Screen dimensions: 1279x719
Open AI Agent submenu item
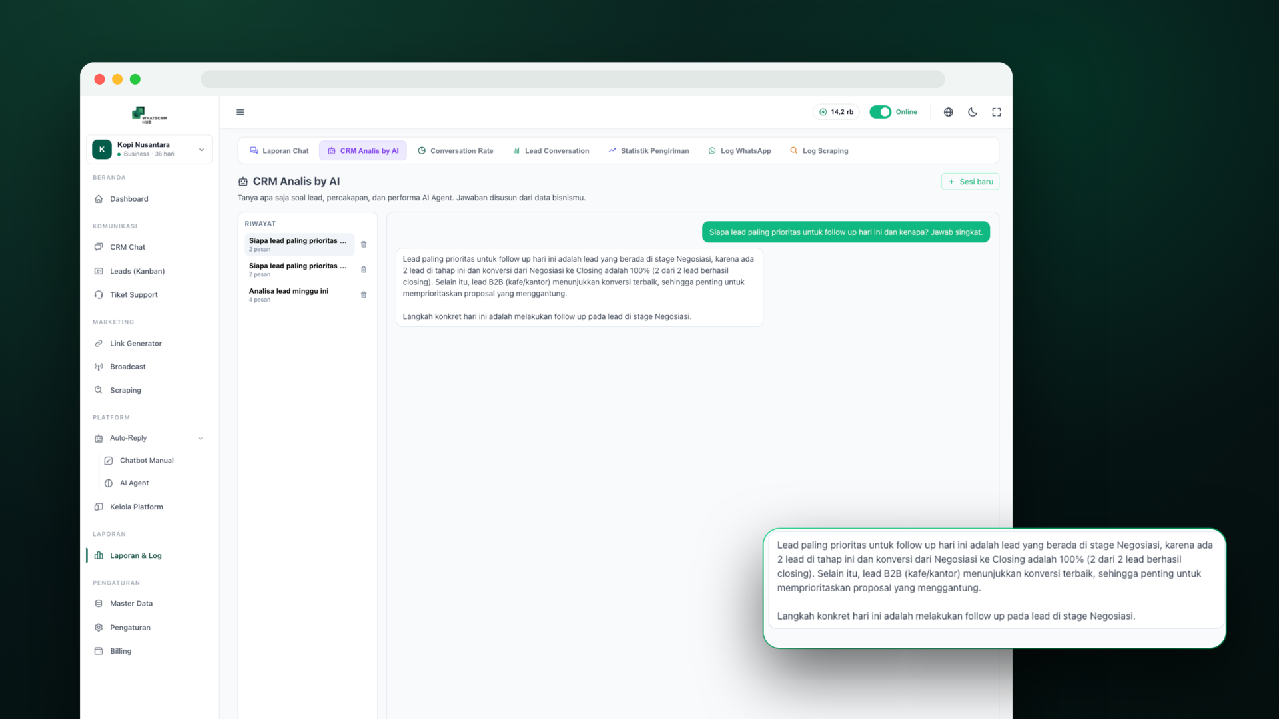pyautogui.click(x=134, y=483)
